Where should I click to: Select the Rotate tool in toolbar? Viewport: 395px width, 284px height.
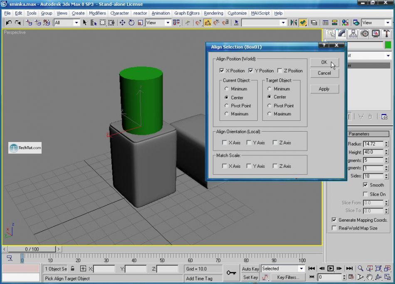(x=131, y=22)
